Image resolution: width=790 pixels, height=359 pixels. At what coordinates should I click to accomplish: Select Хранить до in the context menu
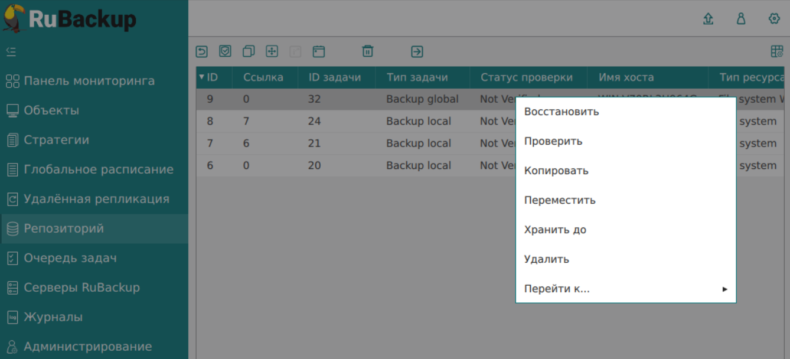(x=555, y=230)
